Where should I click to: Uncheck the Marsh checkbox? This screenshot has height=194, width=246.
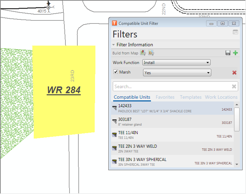point(116,72)
